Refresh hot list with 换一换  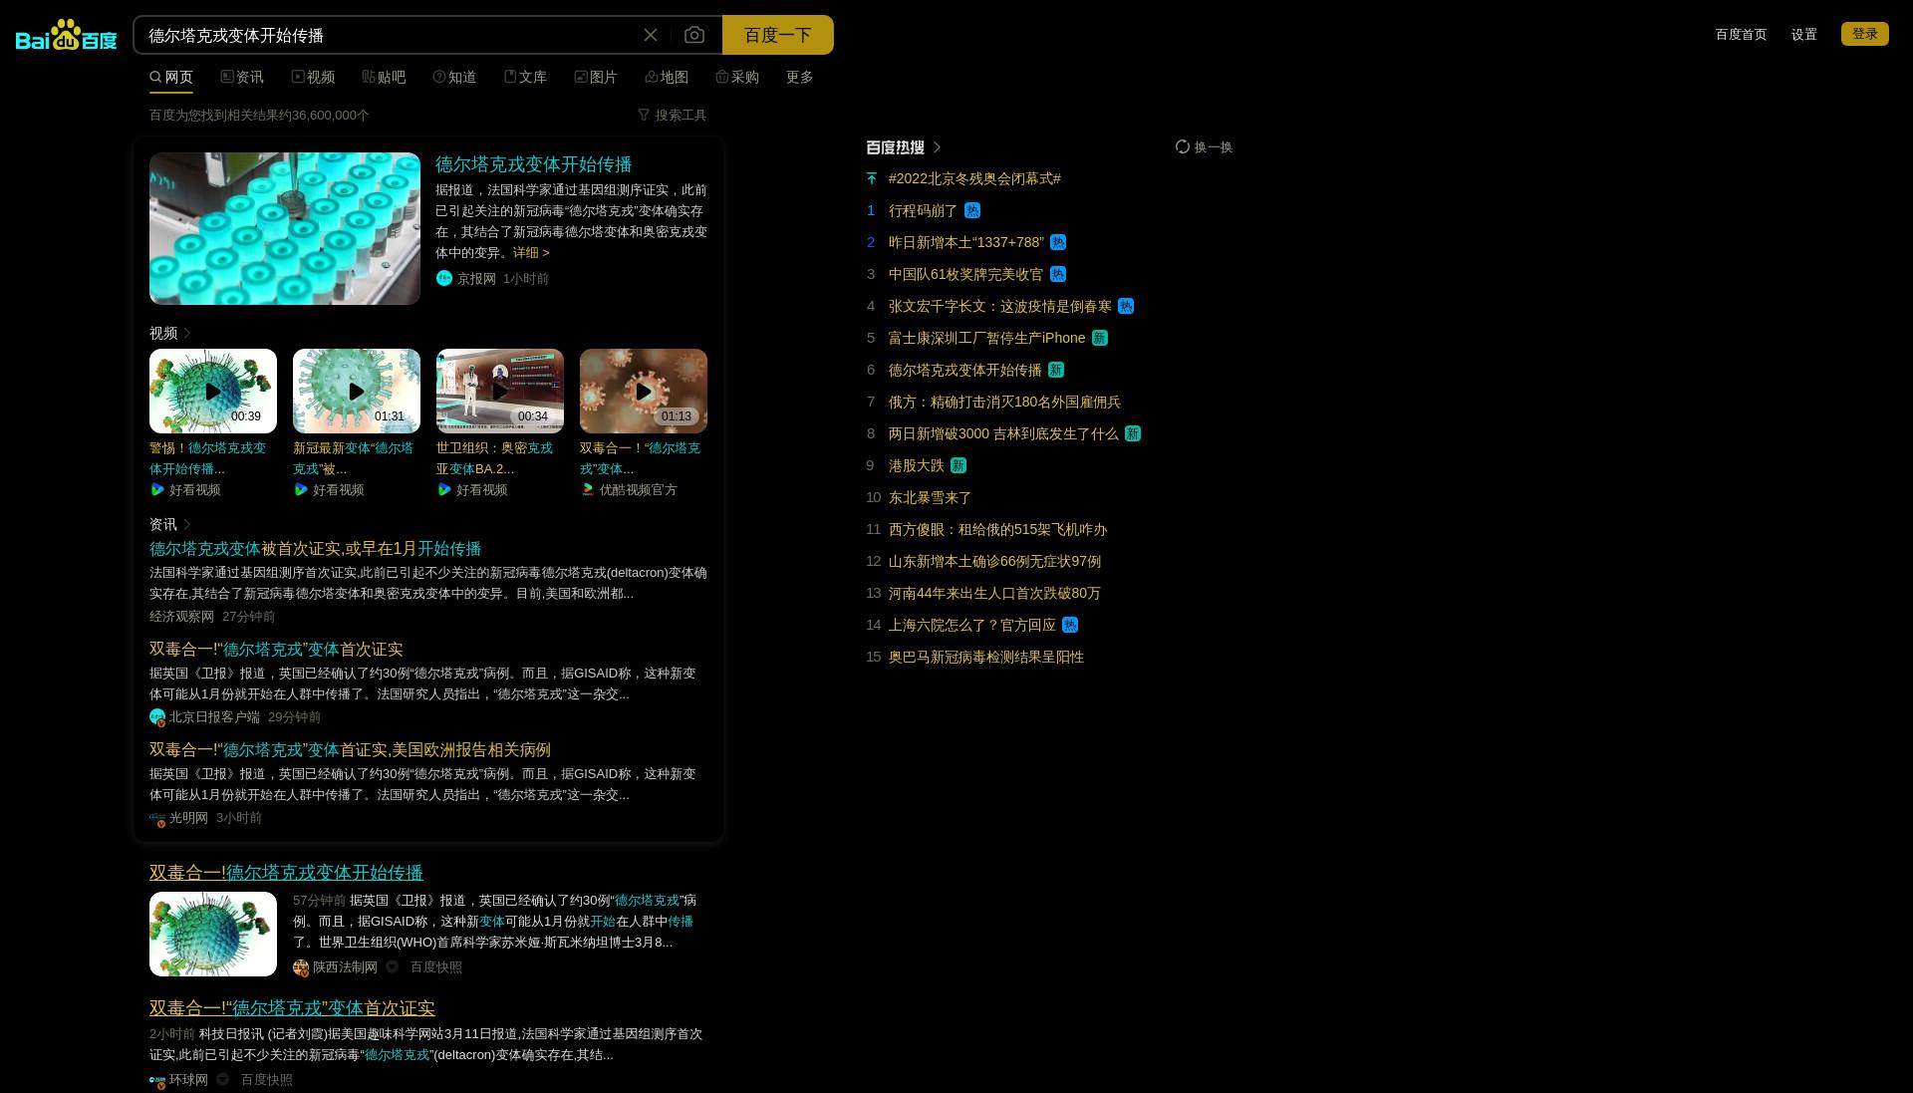click(x=1205, y=147)
